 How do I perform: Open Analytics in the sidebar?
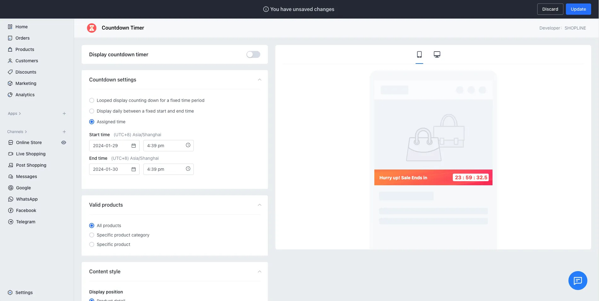(x=25, y=95)
